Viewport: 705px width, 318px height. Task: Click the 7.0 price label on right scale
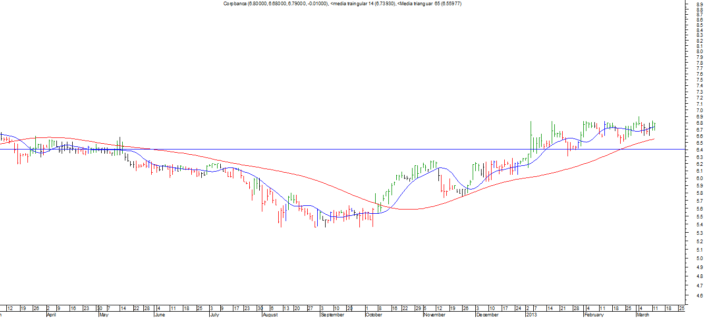[700, 111]
